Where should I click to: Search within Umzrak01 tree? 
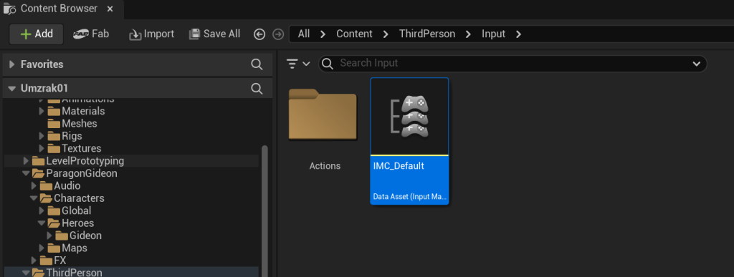[x=257, y=88]
